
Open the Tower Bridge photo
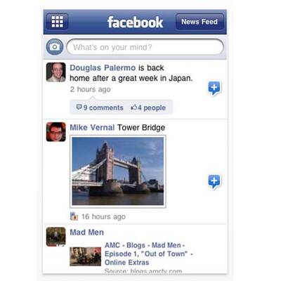pyautogui.click(x=118, y=171)
